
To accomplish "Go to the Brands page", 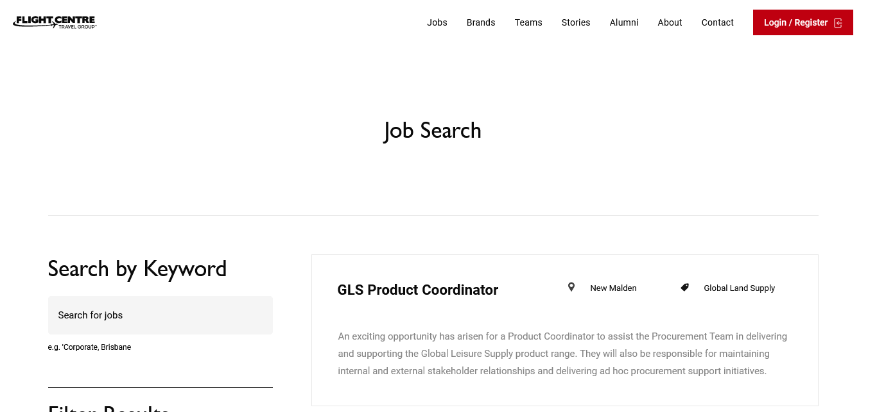I will [481, 22].
